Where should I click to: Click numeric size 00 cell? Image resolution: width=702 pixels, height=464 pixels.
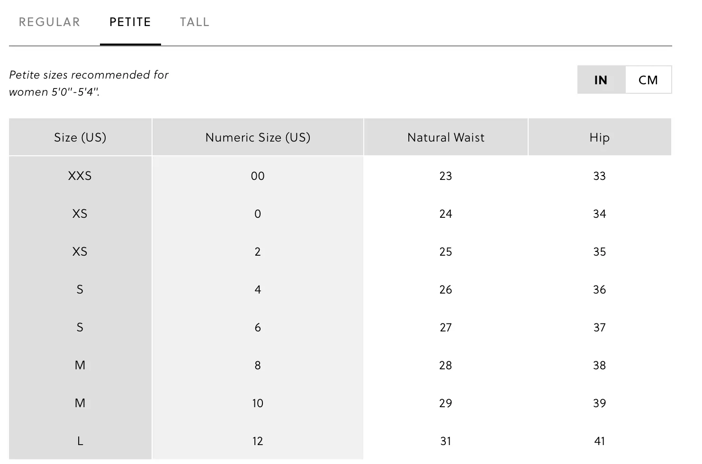pyautogui.click(x=258, y=176)
